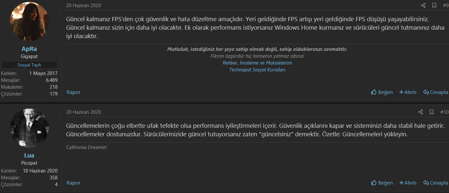The width and height of the screenshot is (449, 193).
Task: Bookmark post #10 via bookmark icon
Action: [x=431, y=112]
